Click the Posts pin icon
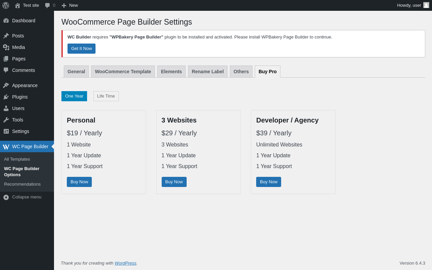432x270 pixels. (x=6, y=36)
